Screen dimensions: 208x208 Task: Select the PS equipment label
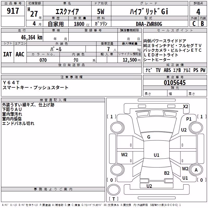(x=196, y=70)
